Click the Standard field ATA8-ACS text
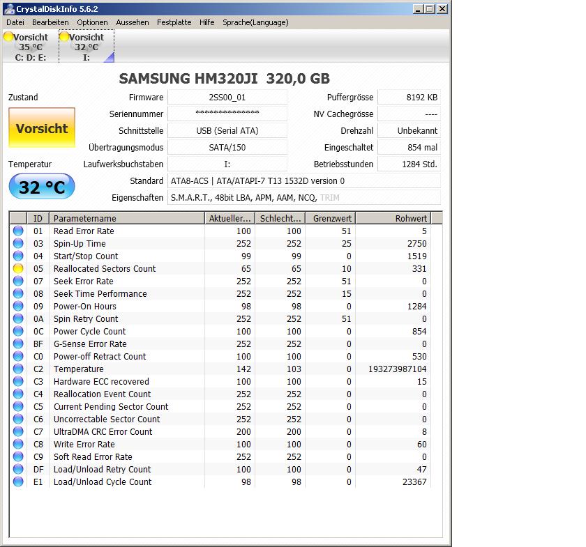Screen dimensions: 586x547 pos(304,180)
